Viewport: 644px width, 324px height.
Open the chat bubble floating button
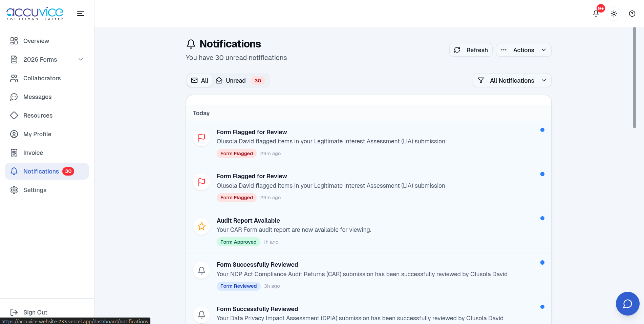click(627, 304)
